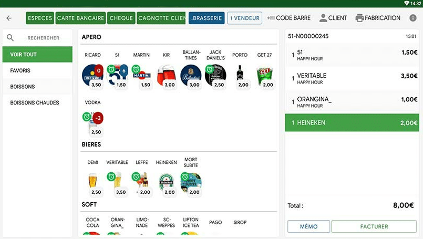Pay with Cagnotte Client
The image size is (423, 239).
point(161,18)
